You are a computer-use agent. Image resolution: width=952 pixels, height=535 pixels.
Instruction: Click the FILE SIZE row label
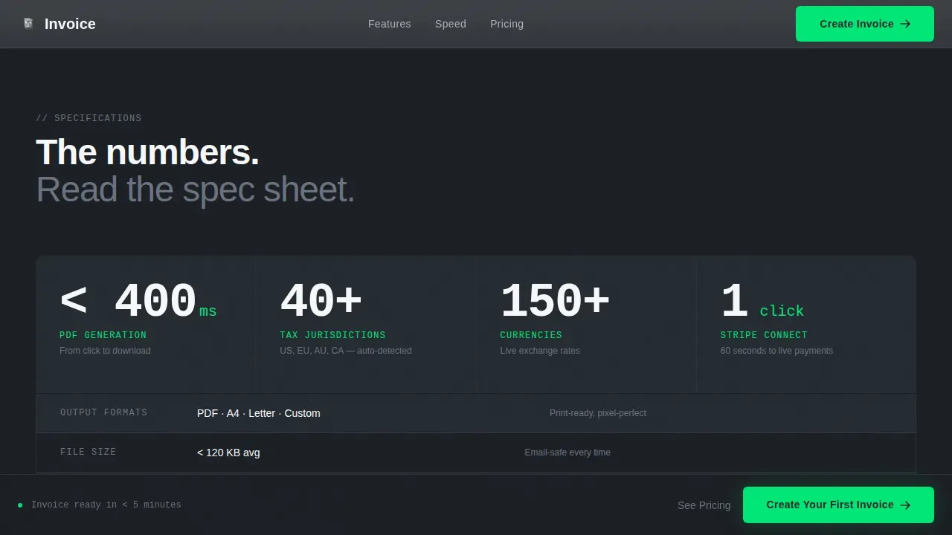click(88, 452)
